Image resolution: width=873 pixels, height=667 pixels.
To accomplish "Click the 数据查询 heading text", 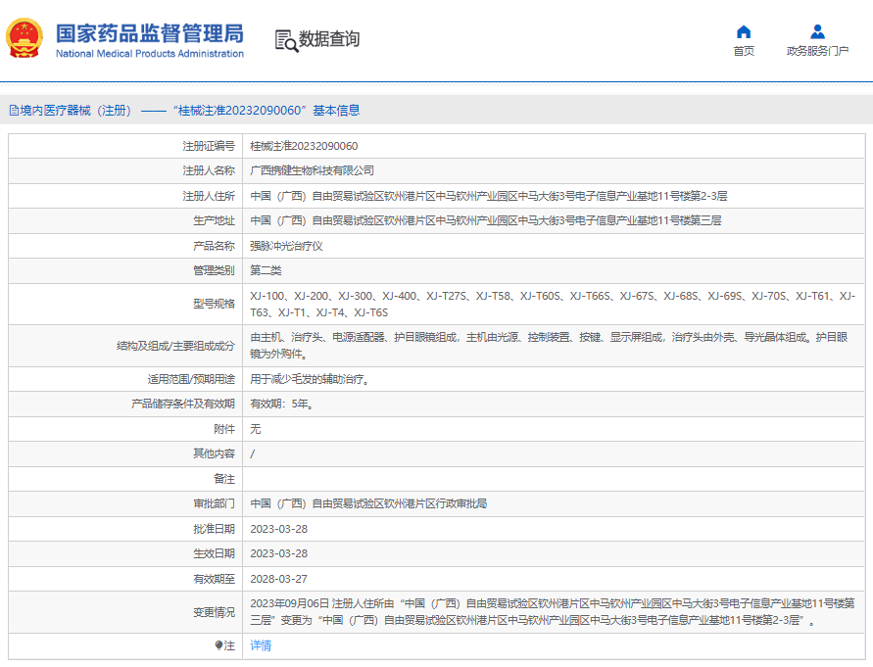I will (329, 39).
